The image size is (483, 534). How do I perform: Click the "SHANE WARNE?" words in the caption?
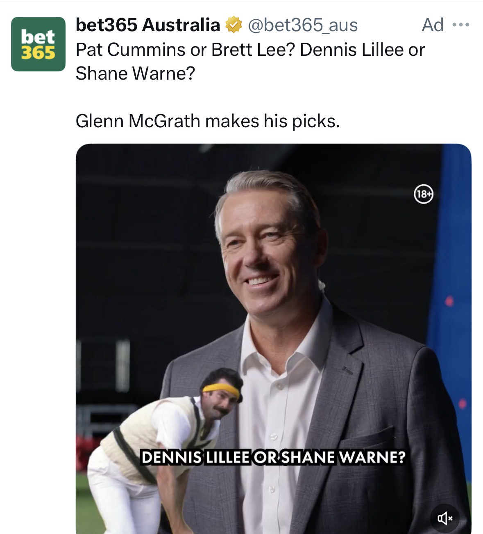tap(342, 457)
